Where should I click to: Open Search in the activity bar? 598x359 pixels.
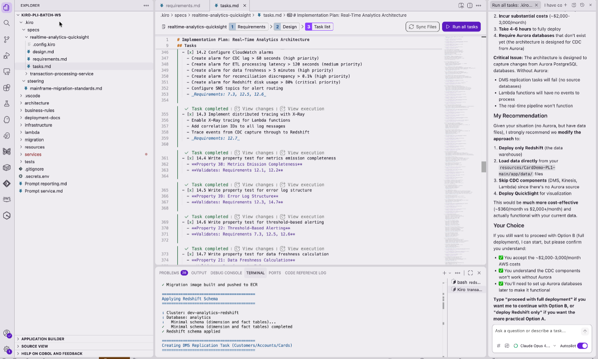click(x=6, y=23)
